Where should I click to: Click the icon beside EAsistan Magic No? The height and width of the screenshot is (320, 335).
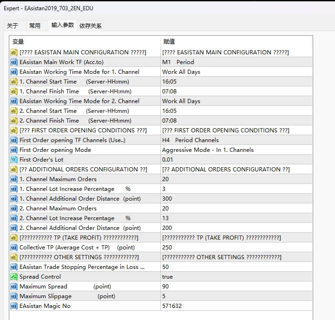(13, 306)
